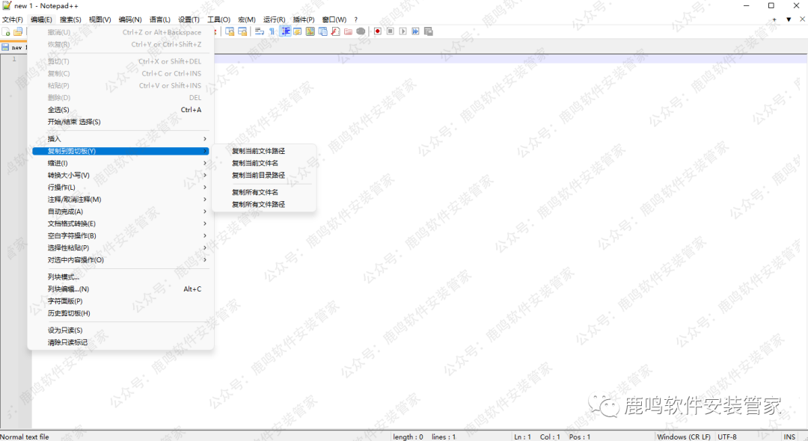The height and width of the screenshot is (441, 808).
Task: Click 列块模式... menu entry
Action: [x=64, y=277]
